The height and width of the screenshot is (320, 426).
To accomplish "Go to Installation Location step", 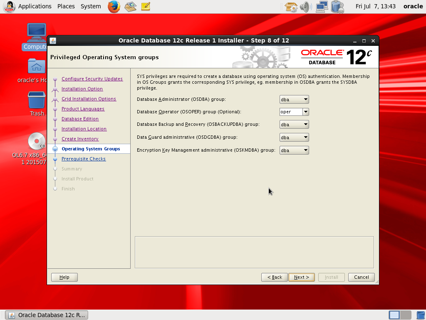I will pyautogui.click(x=84, y=129).
